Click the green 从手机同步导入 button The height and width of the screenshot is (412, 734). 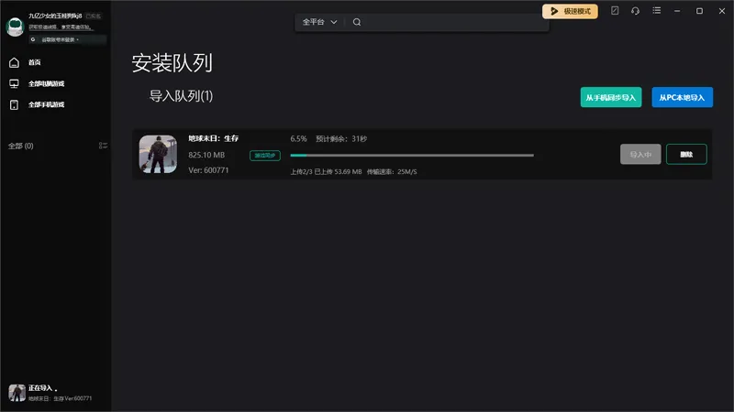tap(611, 97)
